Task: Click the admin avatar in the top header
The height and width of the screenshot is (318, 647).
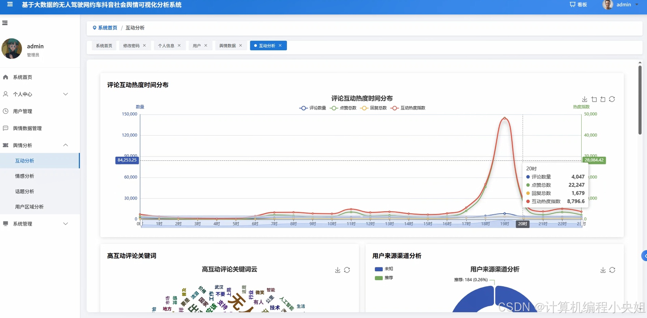Action: (608, 5)
